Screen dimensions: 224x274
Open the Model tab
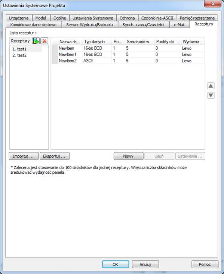(x=41, y=18)
